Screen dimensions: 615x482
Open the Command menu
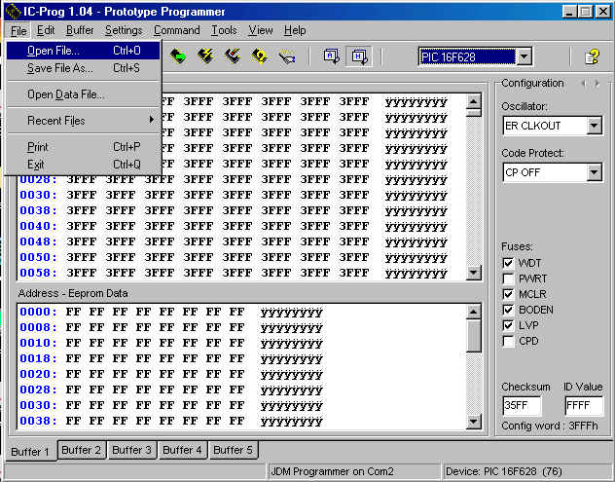[176, 30]
